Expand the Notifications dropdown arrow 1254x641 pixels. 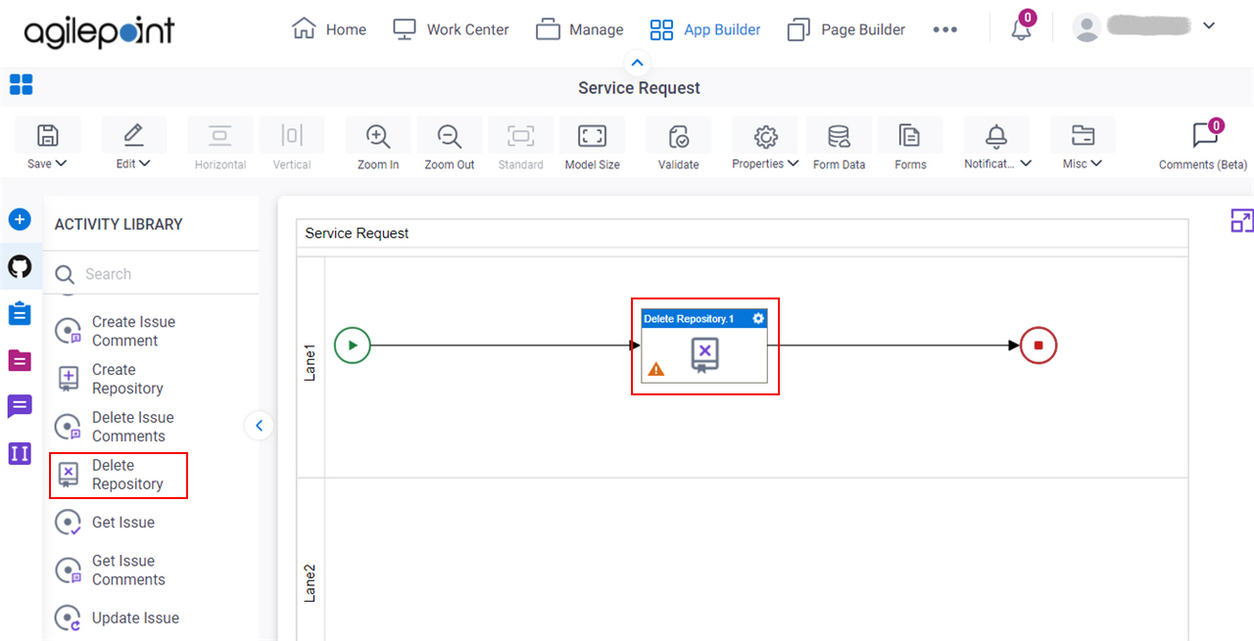point(1026,164)
